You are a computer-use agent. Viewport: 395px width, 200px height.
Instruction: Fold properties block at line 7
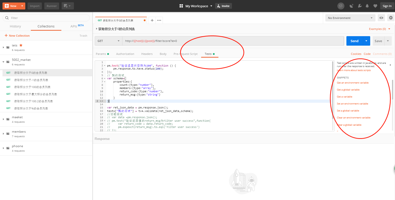tap(105, 82)
